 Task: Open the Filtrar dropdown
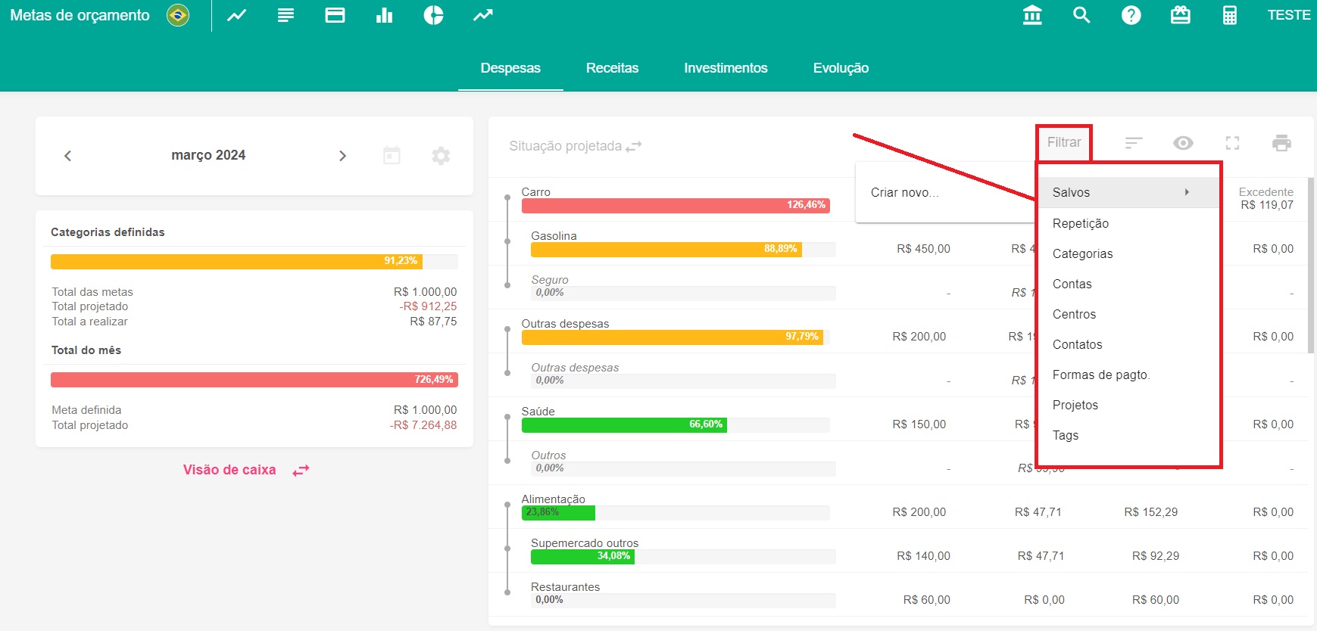[1064, 143]
